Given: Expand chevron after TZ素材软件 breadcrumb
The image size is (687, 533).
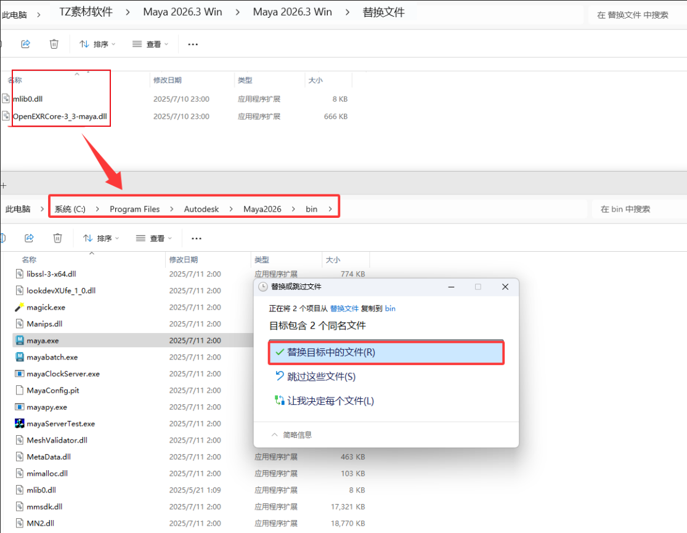Looking at the screenshot, I should tap(128, 12).
